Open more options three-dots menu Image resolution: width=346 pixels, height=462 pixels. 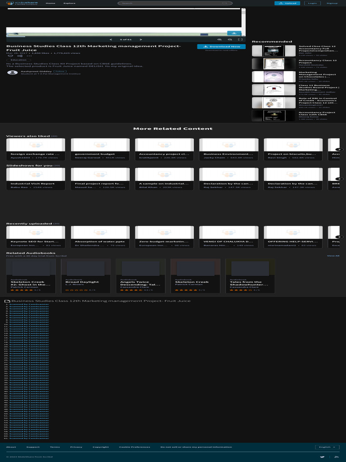click(29, 55)
